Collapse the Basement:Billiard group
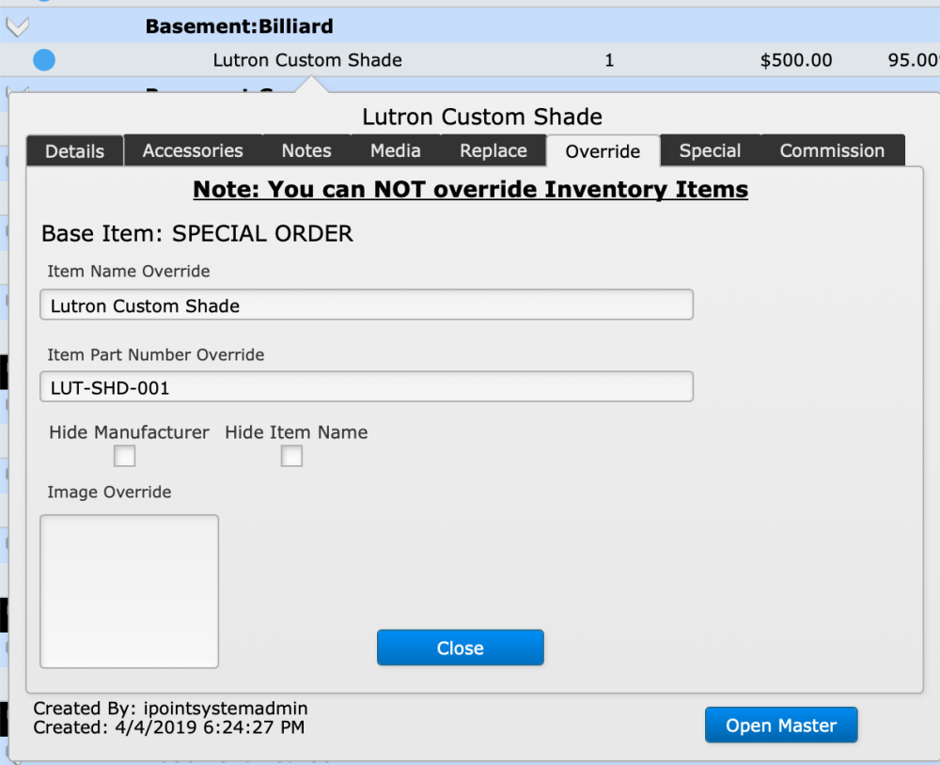The width and height of the screenshot is (940, 765). click(x=17, y=25)
